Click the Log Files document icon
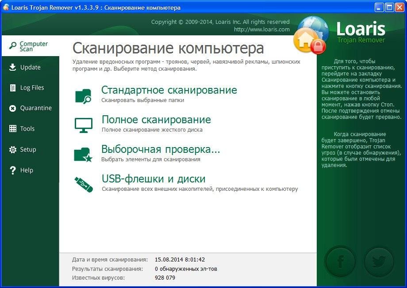 click(12, 88)
